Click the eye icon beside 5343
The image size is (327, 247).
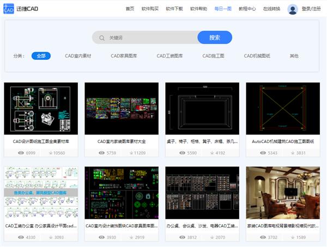[263, 153]
